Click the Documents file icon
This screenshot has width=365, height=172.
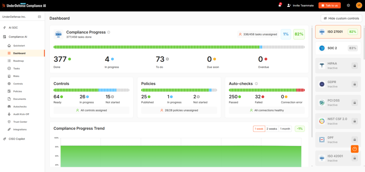pyautogui.click(x=9, y=99)
